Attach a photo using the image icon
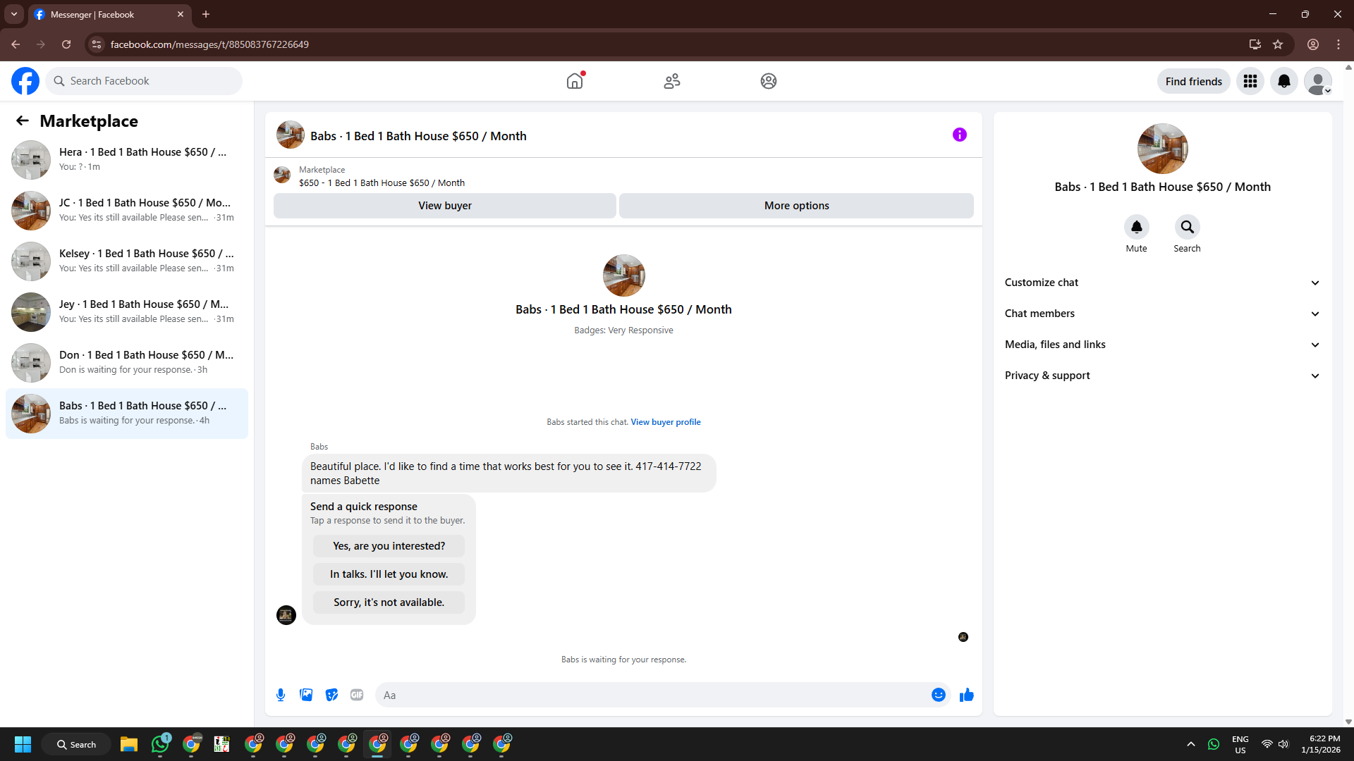1354x761 pixels. pos(306,695)
